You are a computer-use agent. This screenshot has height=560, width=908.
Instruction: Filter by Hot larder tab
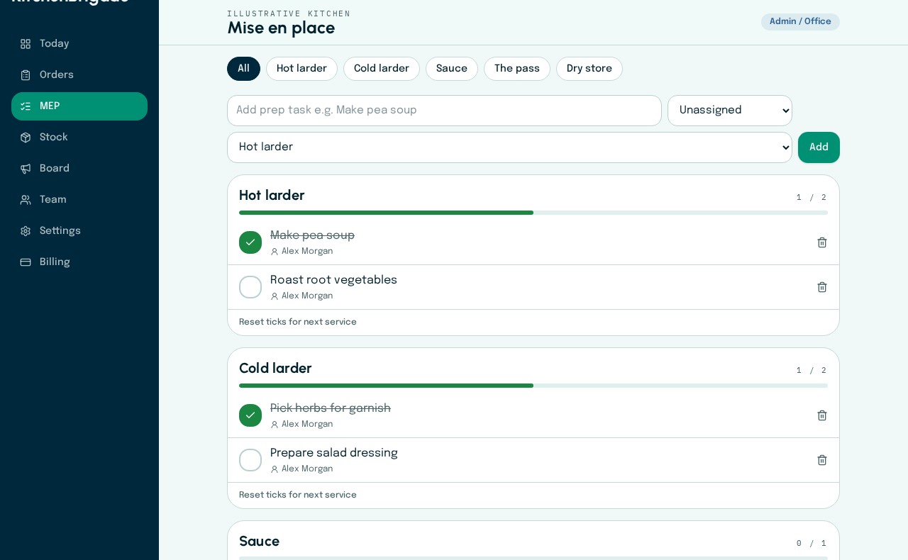(301, 69)
